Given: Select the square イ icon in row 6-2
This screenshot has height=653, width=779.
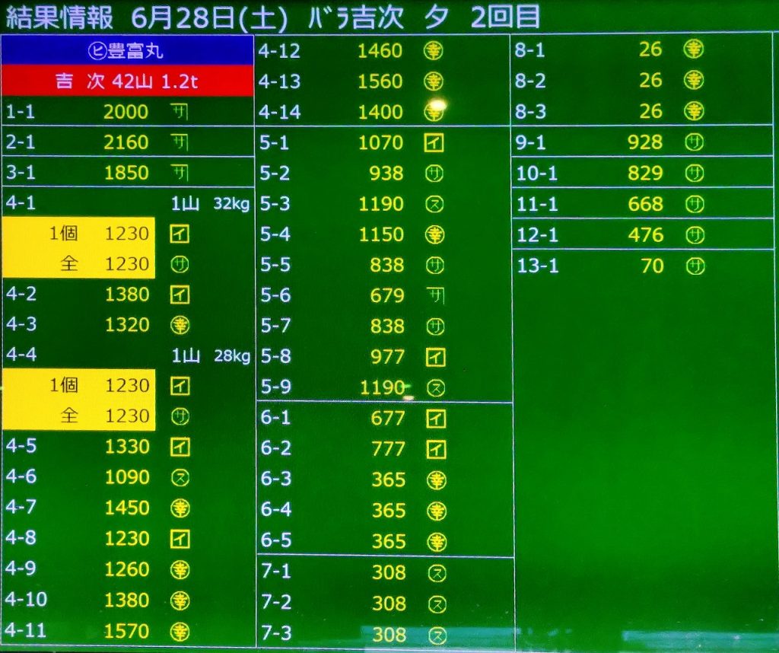Looking at the screenshot, I should pyautogui.click(x=436, y=449).
